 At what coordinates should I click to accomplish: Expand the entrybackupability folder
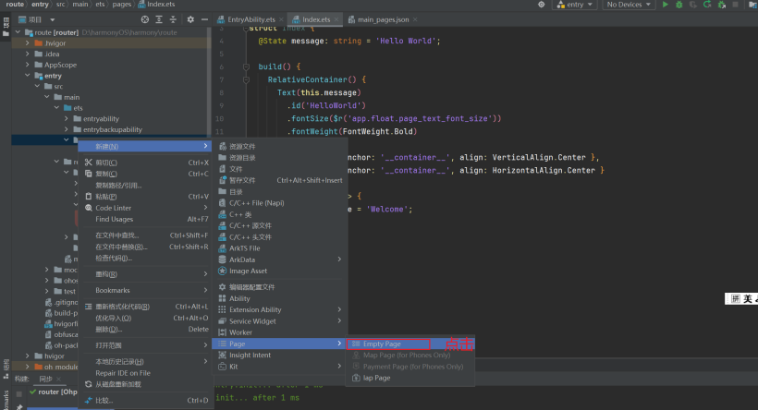pyautogui.click(x=67, y=129)
